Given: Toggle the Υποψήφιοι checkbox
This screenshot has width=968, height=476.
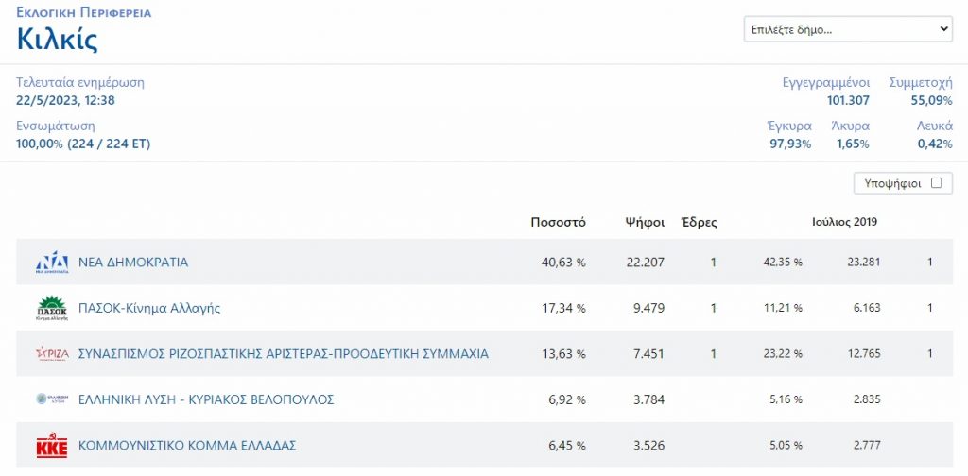Looking at the screenshot, I should [936, 183].
